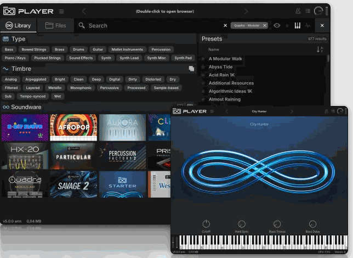
Task: Switch to the Library tab
Action: pos(18,25)
